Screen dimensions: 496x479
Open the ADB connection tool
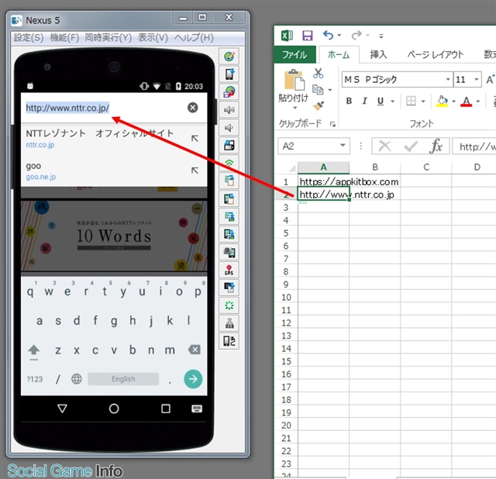229,323
